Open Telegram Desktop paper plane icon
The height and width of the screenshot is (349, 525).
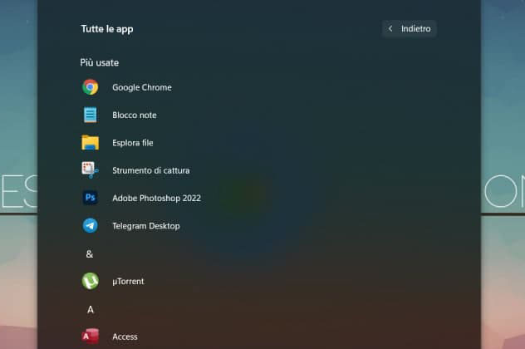(90, 226)
